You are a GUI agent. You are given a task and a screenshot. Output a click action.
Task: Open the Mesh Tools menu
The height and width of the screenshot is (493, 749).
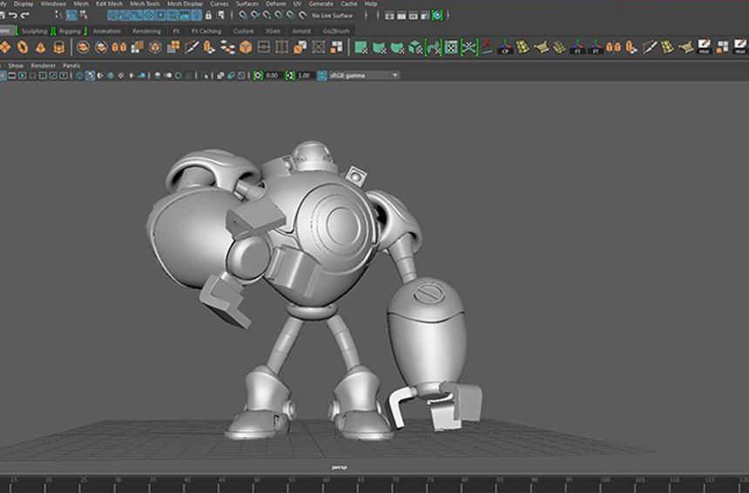tap(145, 3)
